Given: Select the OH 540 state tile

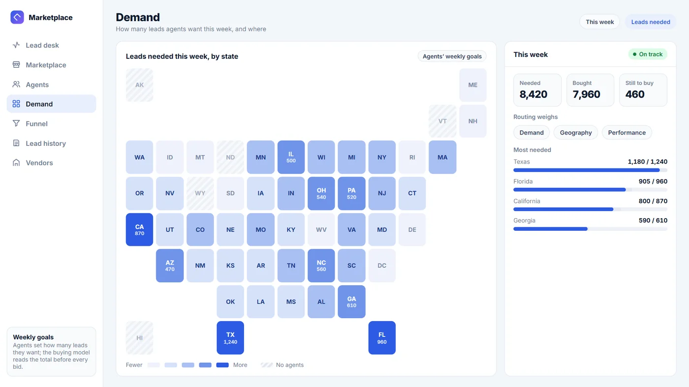Looking at the screenshot, I should [x=321, y=193].
